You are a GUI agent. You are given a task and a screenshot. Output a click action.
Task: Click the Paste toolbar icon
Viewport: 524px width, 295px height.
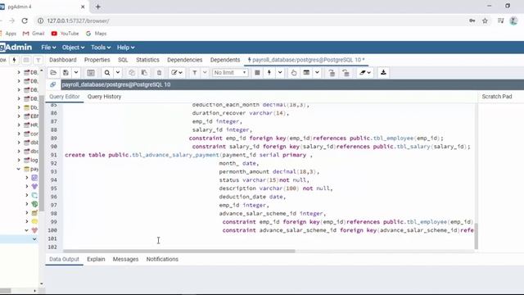tap(144, 73)
